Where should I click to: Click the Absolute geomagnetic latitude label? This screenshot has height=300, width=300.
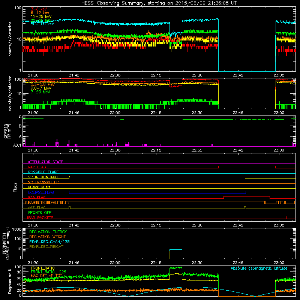coord(259,268)
